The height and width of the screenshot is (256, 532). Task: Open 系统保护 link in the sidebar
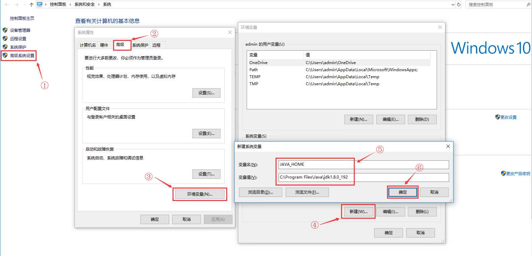18,47
